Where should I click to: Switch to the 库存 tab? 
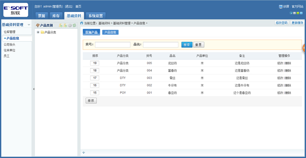(56, 16)
